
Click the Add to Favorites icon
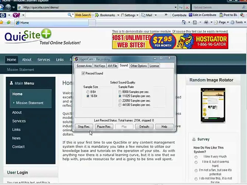coord(8,22)
